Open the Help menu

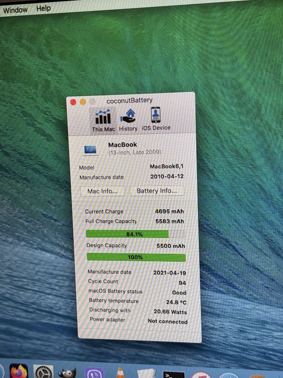(43, 9)
